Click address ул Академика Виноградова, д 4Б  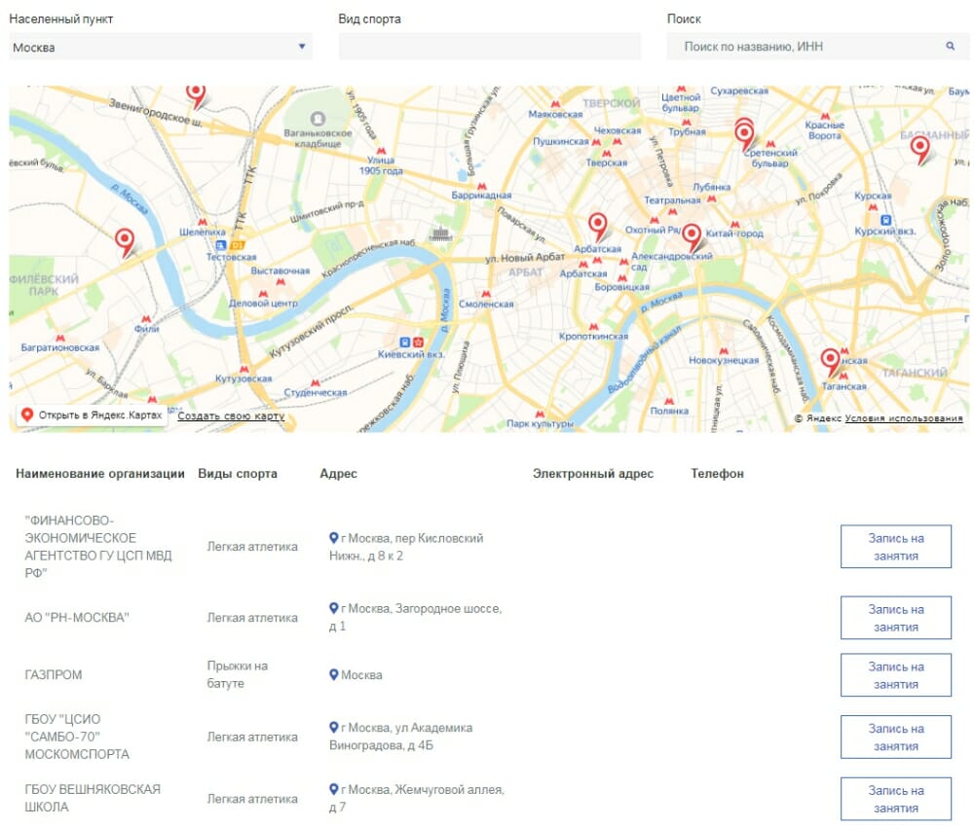(400, 737)
